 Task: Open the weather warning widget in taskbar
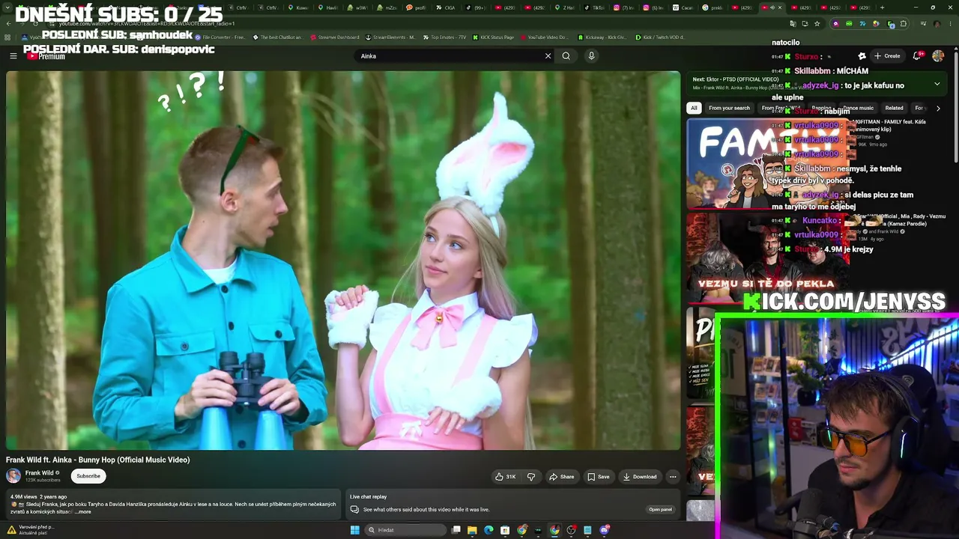tap(30, 530)
